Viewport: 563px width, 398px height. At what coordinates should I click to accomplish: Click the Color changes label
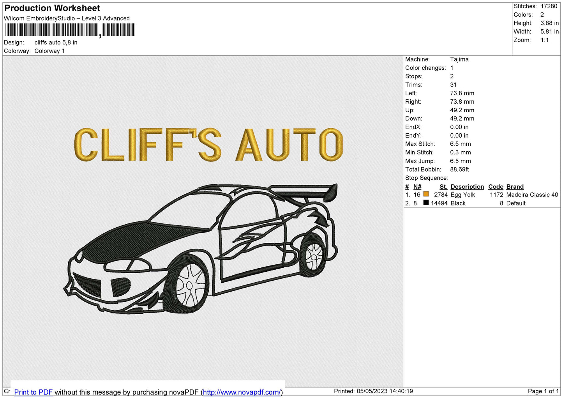(x=425, y=68)
